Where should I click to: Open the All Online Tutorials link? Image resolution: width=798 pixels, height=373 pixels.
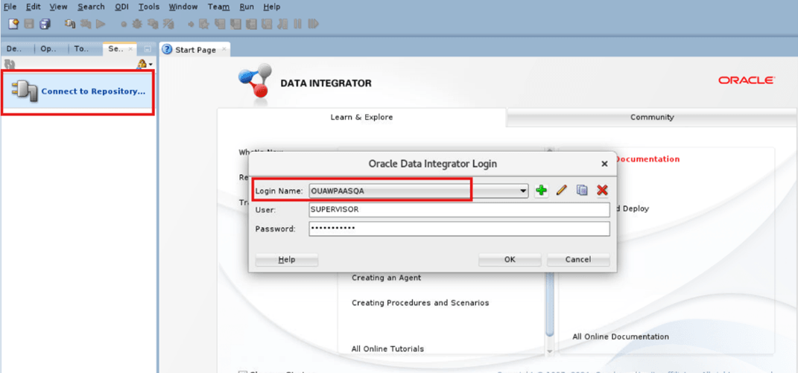(387, 349)
